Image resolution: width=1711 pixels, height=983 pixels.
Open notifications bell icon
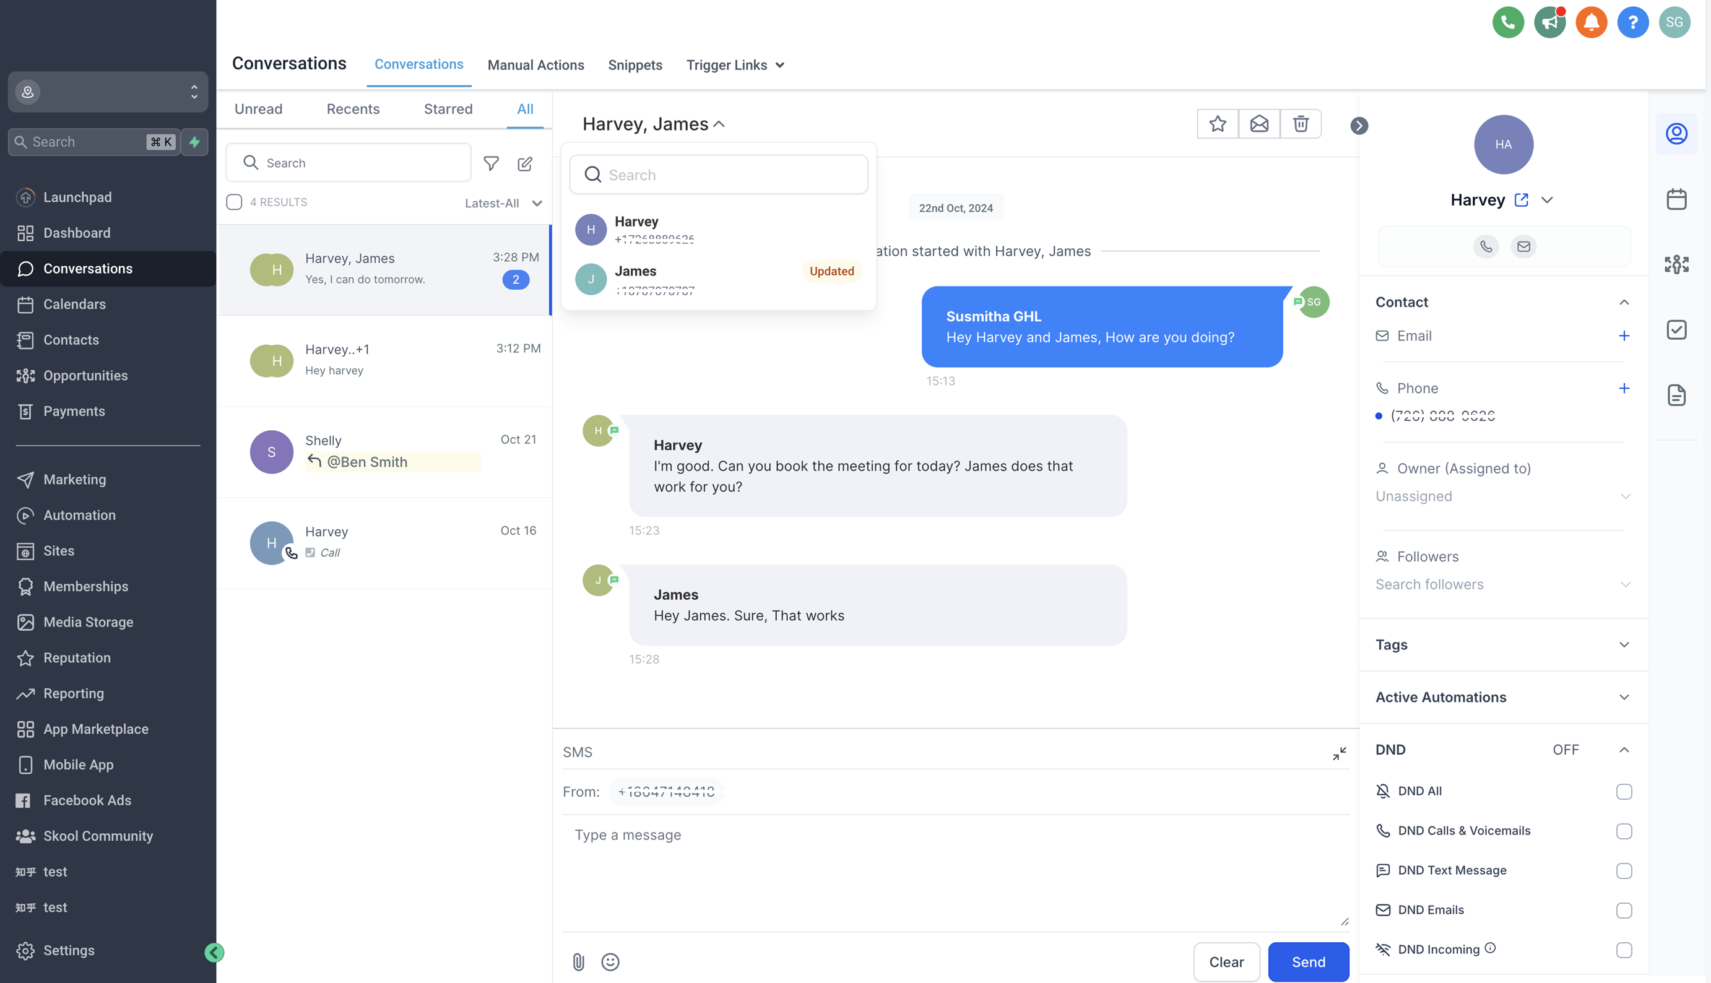pyautogui.click(x=1591, y=23)
